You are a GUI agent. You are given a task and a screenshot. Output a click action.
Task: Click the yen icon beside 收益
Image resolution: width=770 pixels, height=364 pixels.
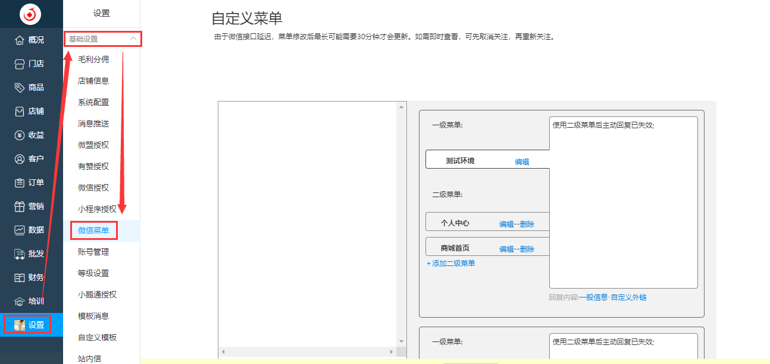20,135
